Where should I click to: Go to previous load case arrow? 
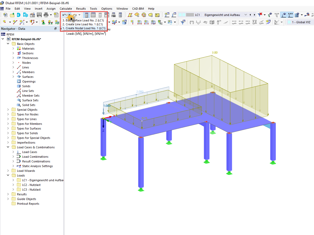tap(250, 15)
